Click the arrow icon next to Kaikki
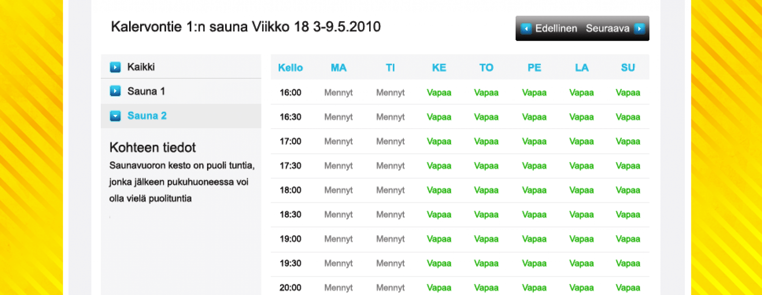762x295 pixels. pos(115,67)
